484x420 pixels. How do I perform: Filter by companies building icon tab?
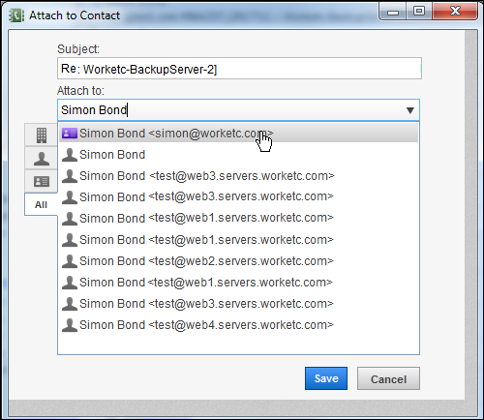pos(42,135)
